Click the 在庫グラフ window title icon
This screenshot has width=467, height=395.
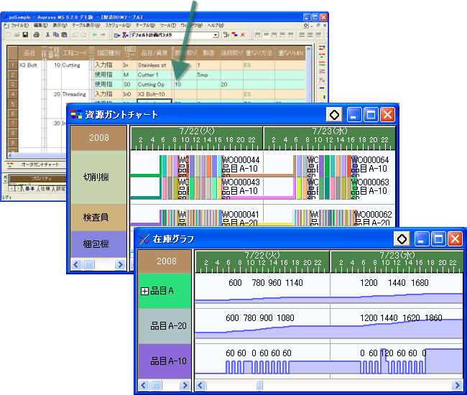(144, 238)
